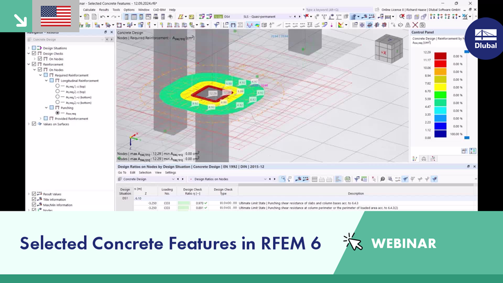The height and width of the screenshot is (283, 503).
Task: Open the SLS - Quasi-permanent dropdown
Action: [x=290, y=16]
